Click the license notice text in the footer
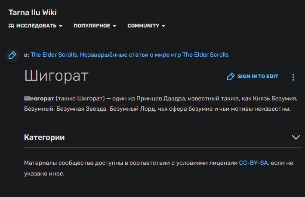The height and width of the screenshot is (197, 305). [x=129, y=163]
